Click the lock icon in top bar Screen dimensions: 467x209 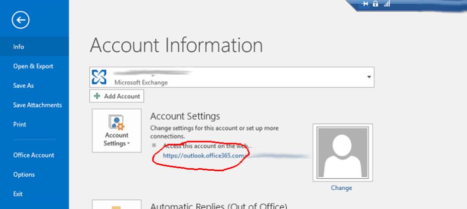(376, 4)
